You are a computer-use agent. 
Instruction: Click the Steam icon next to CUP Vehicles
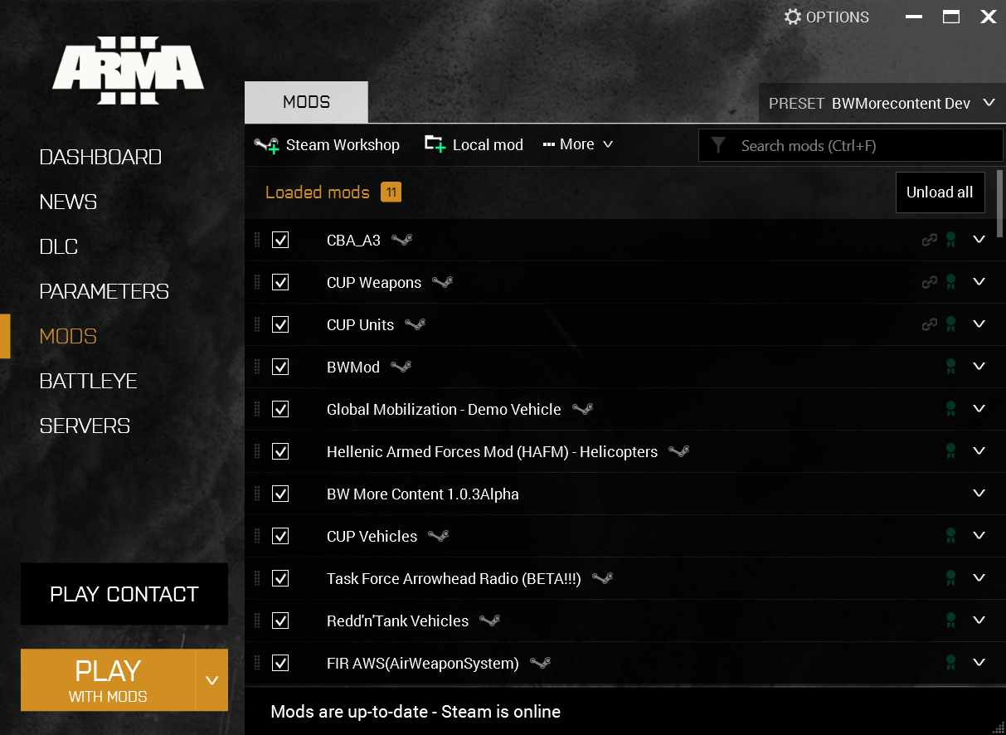tap(439, 536)
